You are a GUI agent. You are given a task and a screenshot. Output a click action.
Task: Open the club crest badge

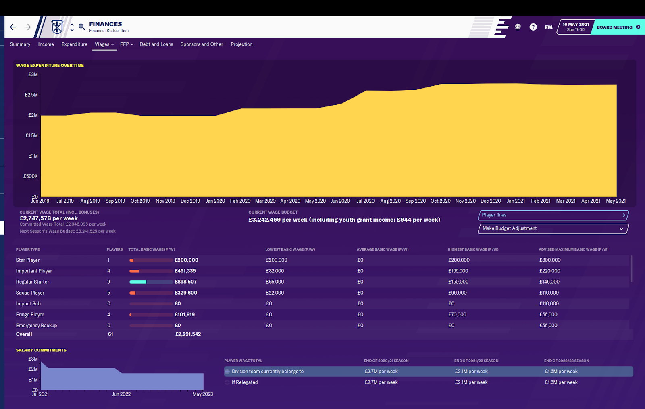(57, 27)
